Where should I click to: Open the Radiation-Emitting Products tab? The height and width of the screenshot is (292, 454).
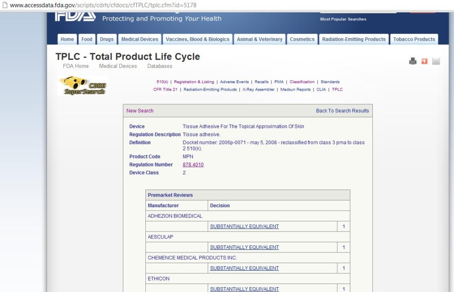(354, 39)
